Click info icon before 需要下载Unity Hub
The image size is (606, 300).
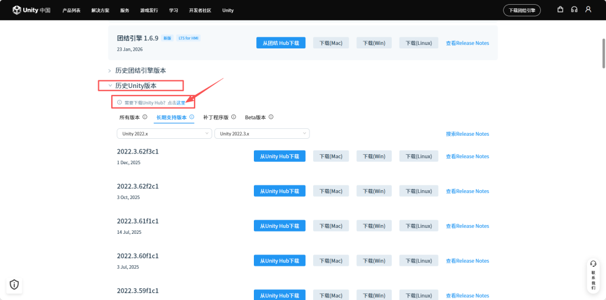(x=120, y=103)
